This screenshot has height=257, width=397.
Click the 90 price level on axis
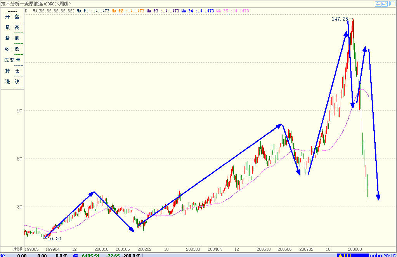pyautogui.click(x=19, y=111)
